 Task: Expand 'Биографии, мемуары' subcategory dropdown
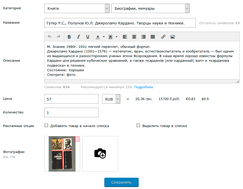150,8
